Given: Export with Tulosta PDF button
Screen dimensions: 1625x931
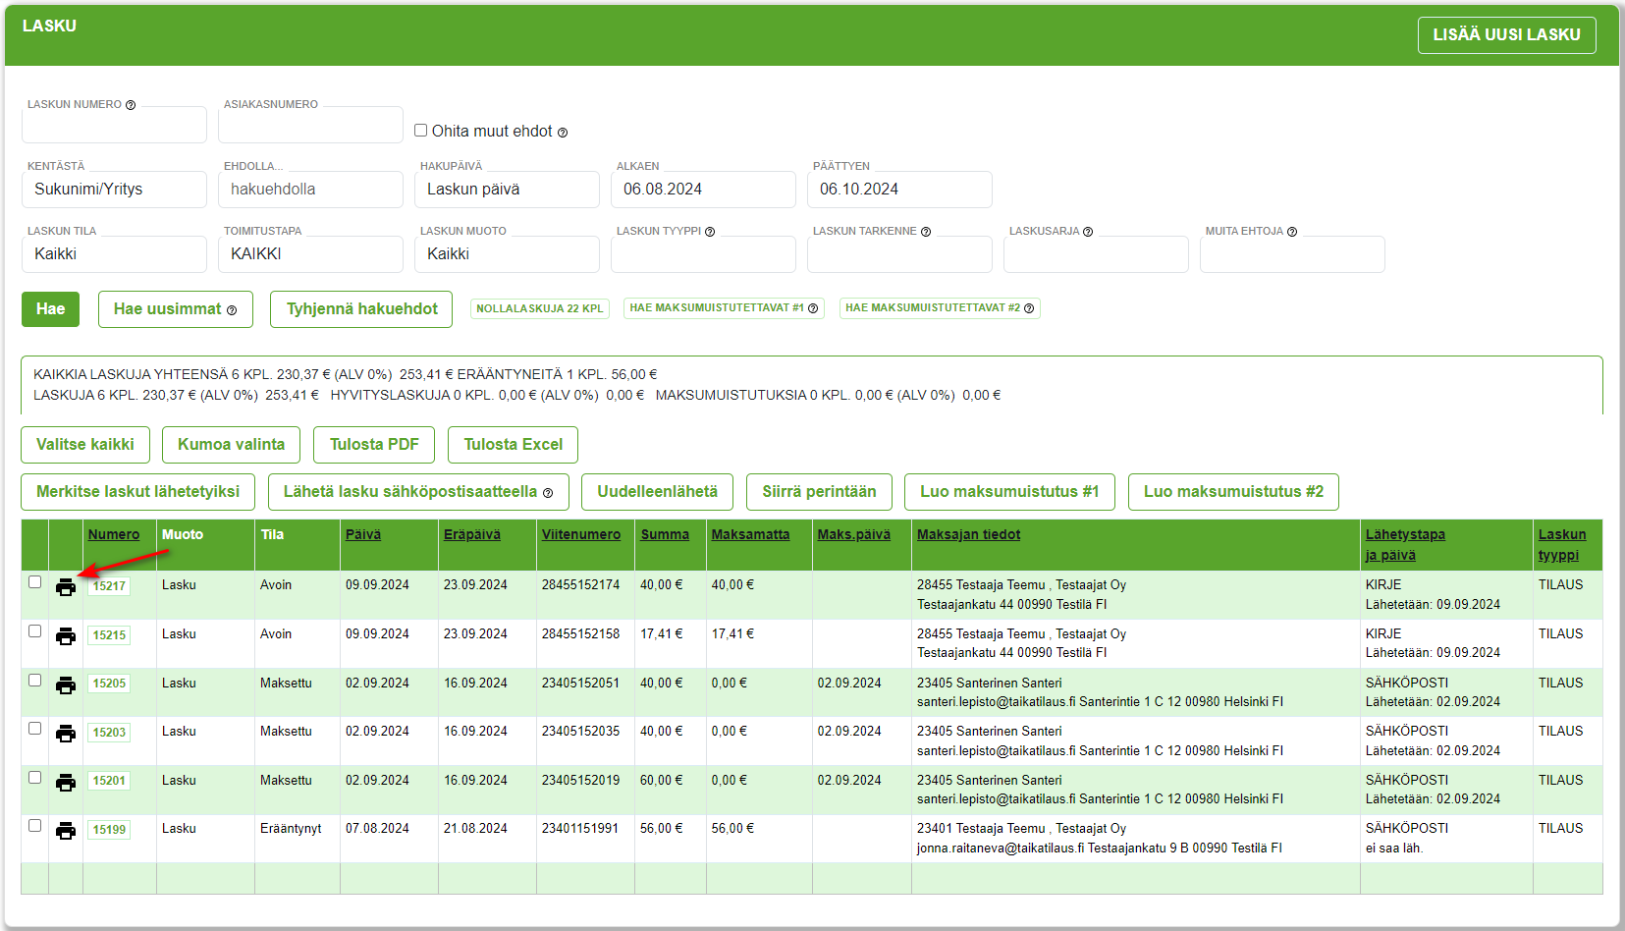Looking at the screenshot, I should tap(374, 445).
